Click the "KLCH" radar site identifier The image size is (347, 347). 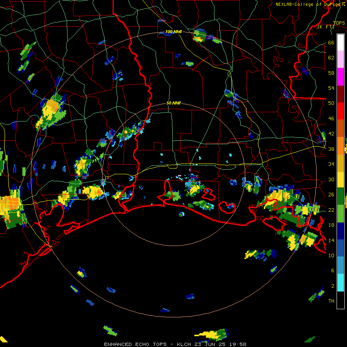pyautogui.click(x=184, y=344)
